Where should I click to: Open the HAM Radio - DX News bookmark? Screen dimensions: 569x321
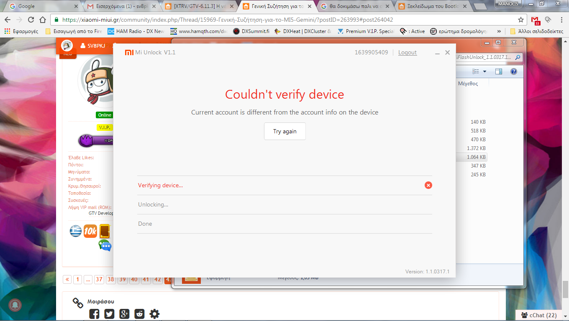pyautogui.click(x=136, y=31)
